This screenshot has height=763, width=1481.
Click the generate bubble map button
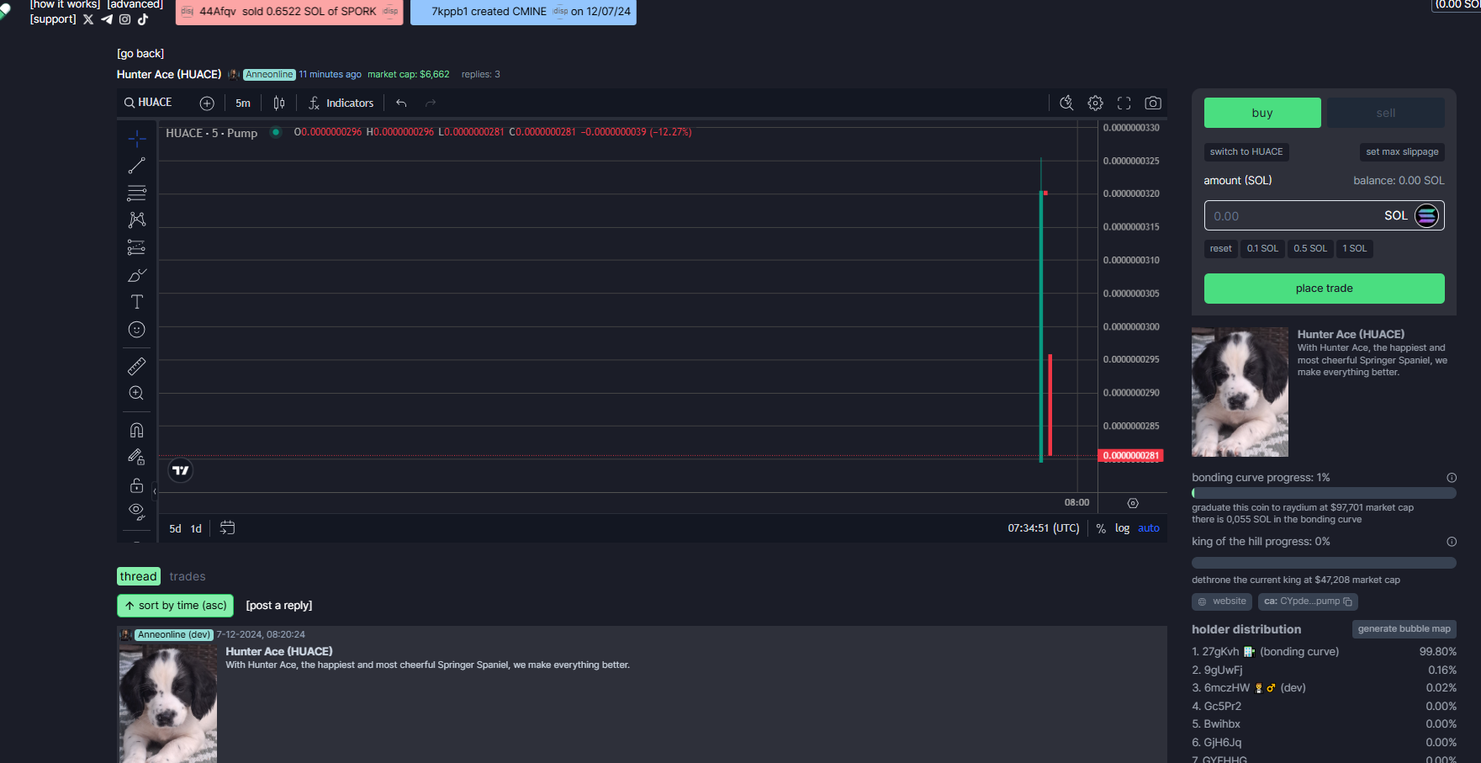click(1404, 629)
